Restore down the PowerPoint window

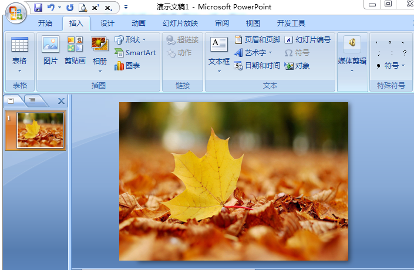pos(388,4)
